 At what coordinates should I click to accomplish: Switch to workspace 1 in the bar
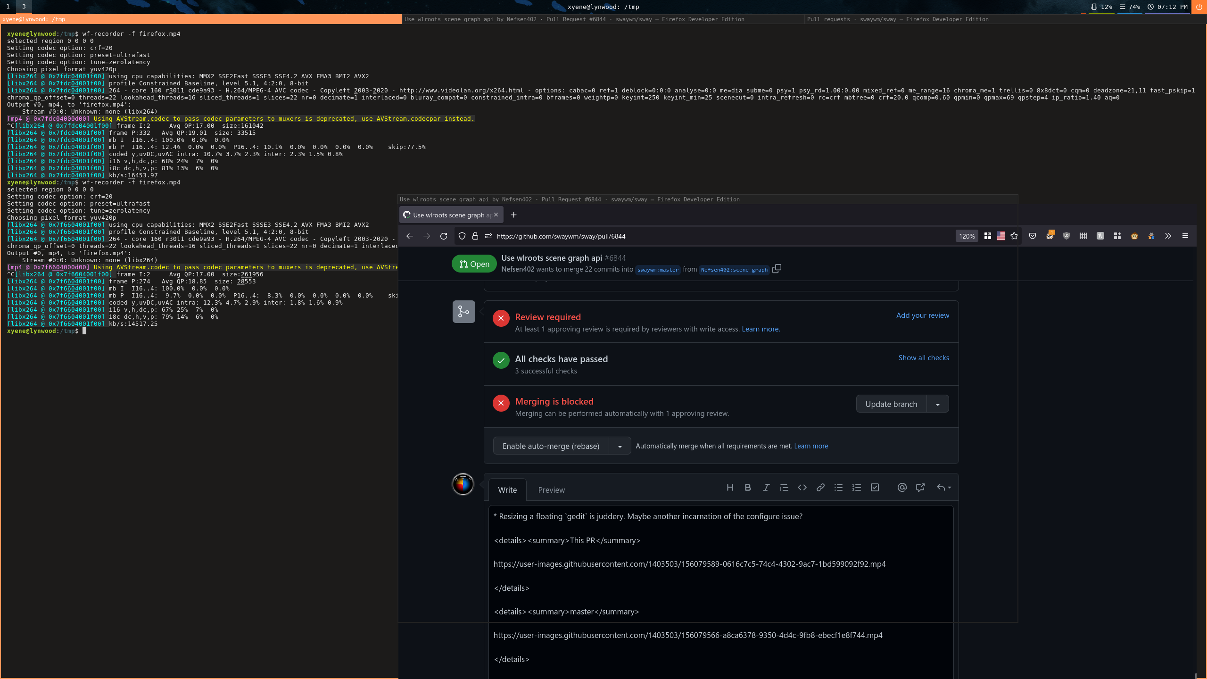(x=8, y=7)
